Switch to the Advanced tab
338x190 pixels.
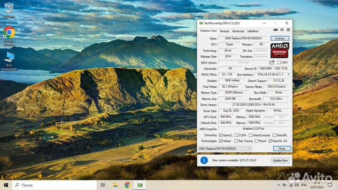click(238, 31)
